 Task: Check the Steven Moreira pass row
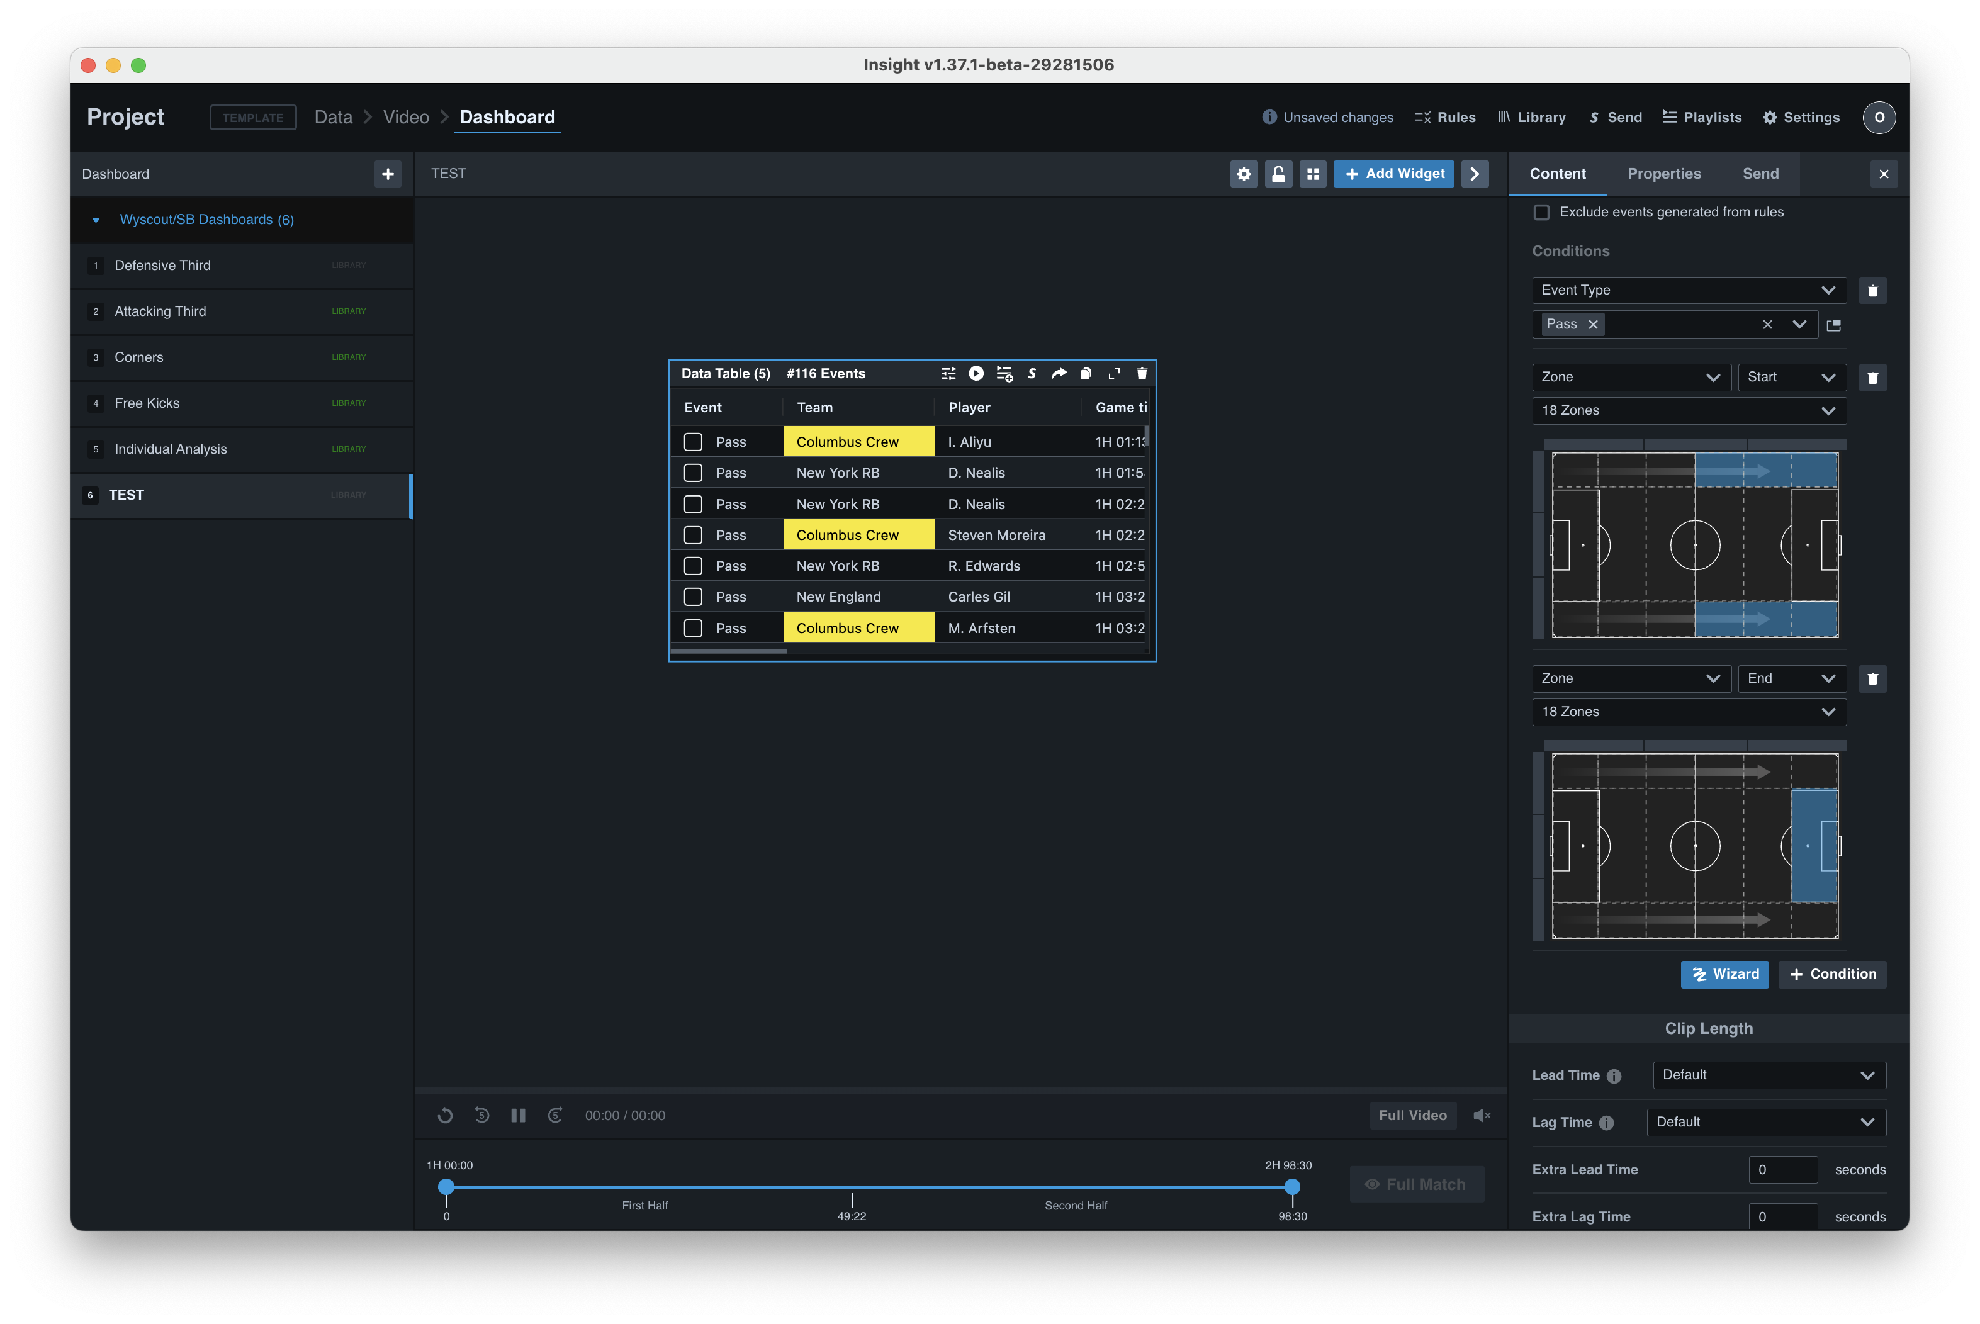point(692,534)
